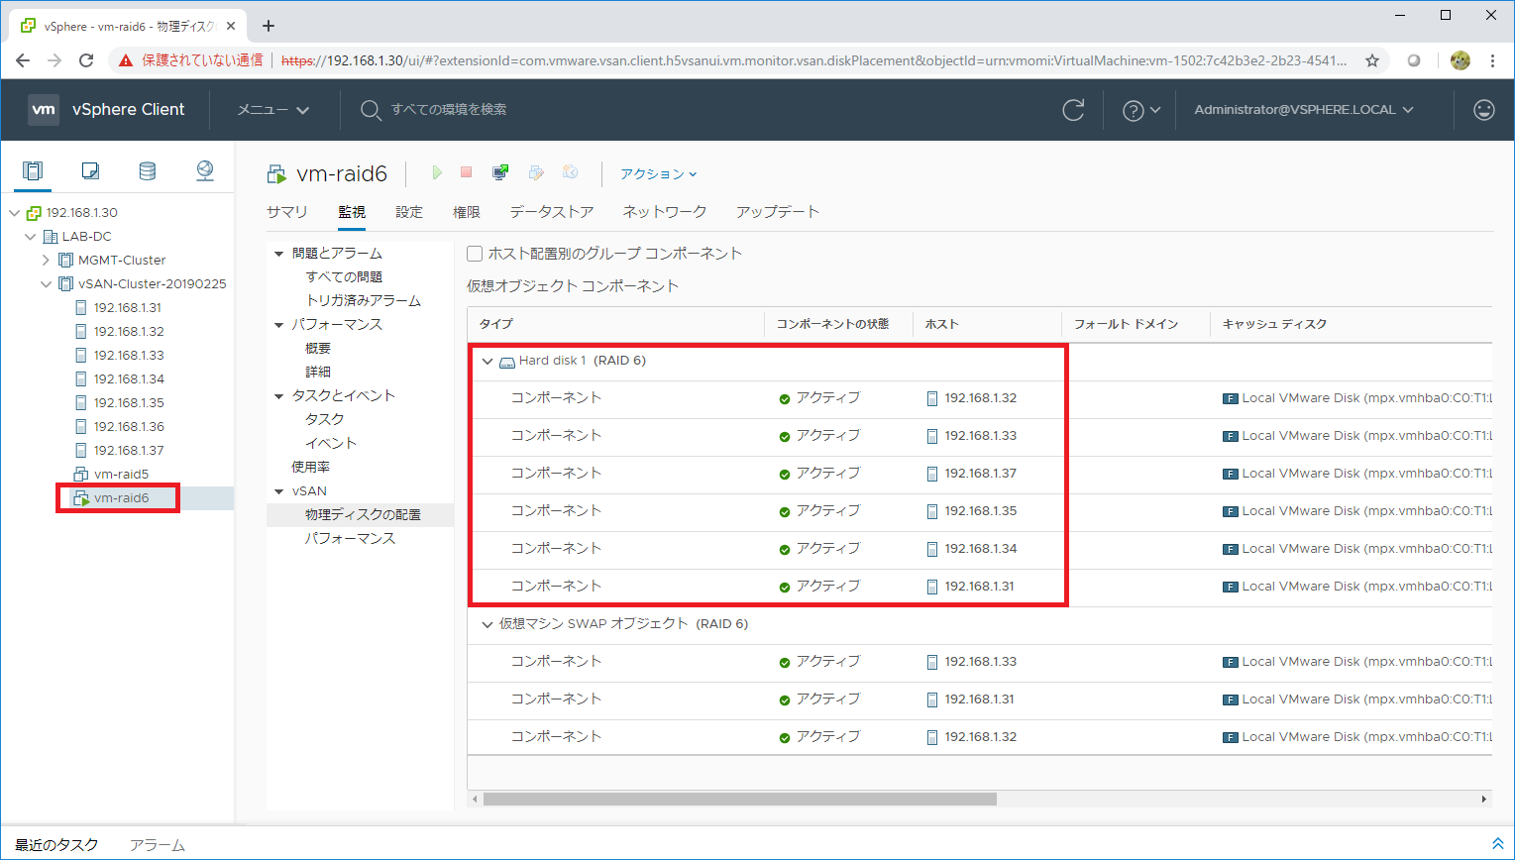1515x860 pixels.
Task: Click the feedback smiley face icon
Action: (1483, 110)
